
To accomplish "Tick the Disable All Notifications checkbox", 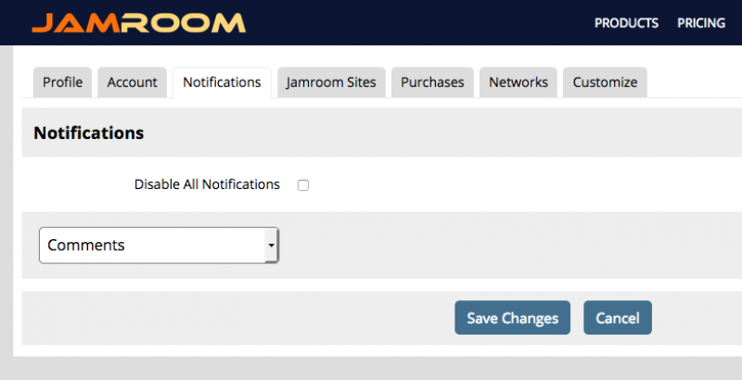I will point(303,185).
